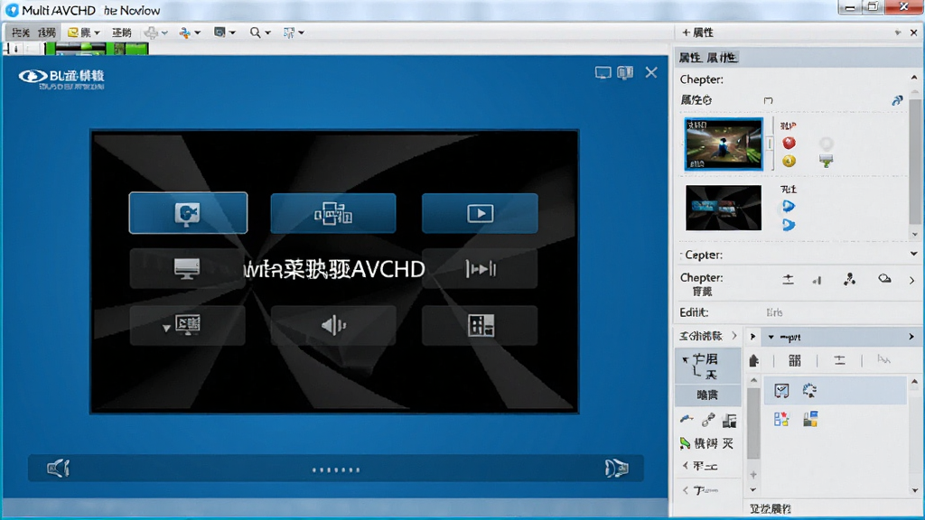Click the align icon in the lower panel toolbar
Viewport: 925px width, 520px height.
pyautogui.click(x=839, y=360)
